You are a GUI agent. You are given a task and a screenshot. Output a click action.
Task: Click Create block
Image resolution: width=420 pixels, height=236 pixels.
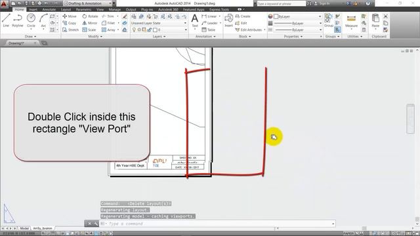pyautogui.click(x=243, y=16)
